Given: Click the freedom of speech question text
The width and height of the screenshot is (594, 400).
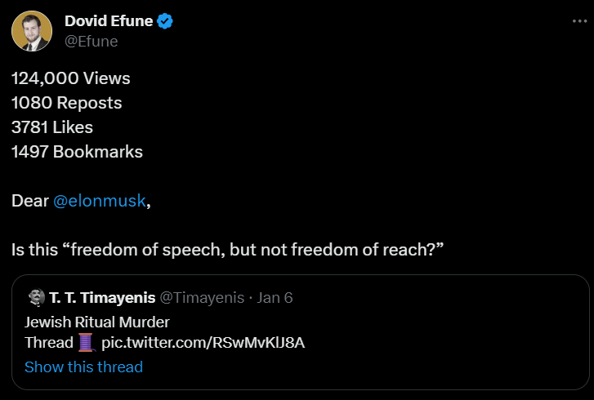Looking at the screenshot, I should point(227,249).
